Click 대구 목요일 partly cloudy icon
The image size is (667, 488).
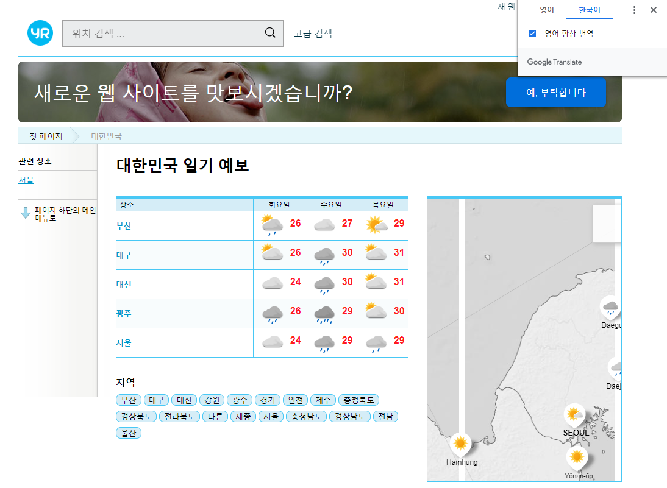click(376, 252)
